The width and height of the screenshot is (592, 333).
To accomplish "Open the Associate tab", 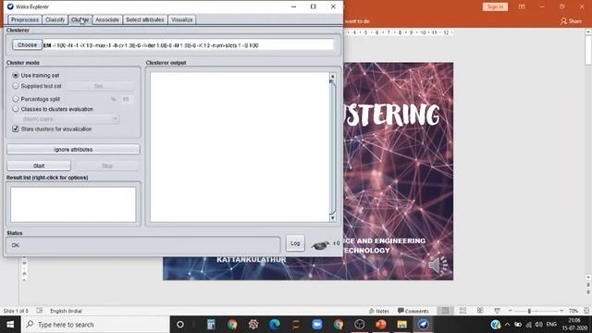I will [107, 19].
